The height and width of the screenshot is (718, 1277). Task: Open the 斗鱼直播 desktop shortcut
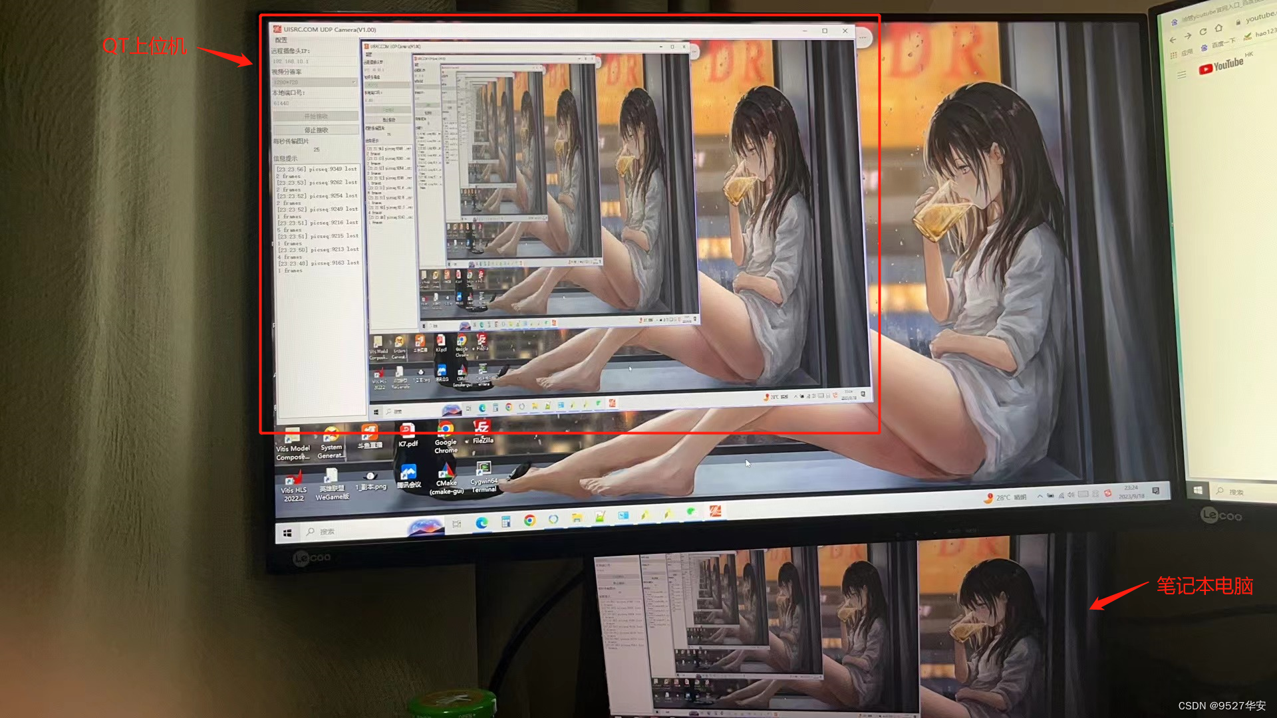tap(370, 438)
